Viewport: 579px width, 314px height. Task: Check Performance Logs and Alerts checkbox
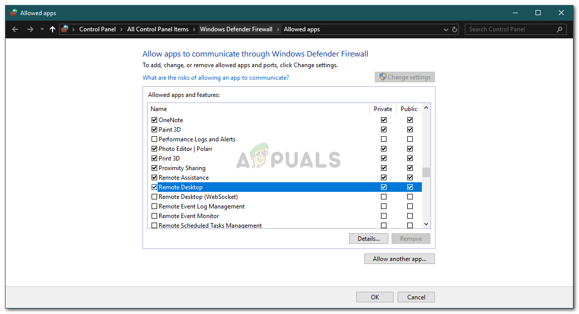[155, 139]
